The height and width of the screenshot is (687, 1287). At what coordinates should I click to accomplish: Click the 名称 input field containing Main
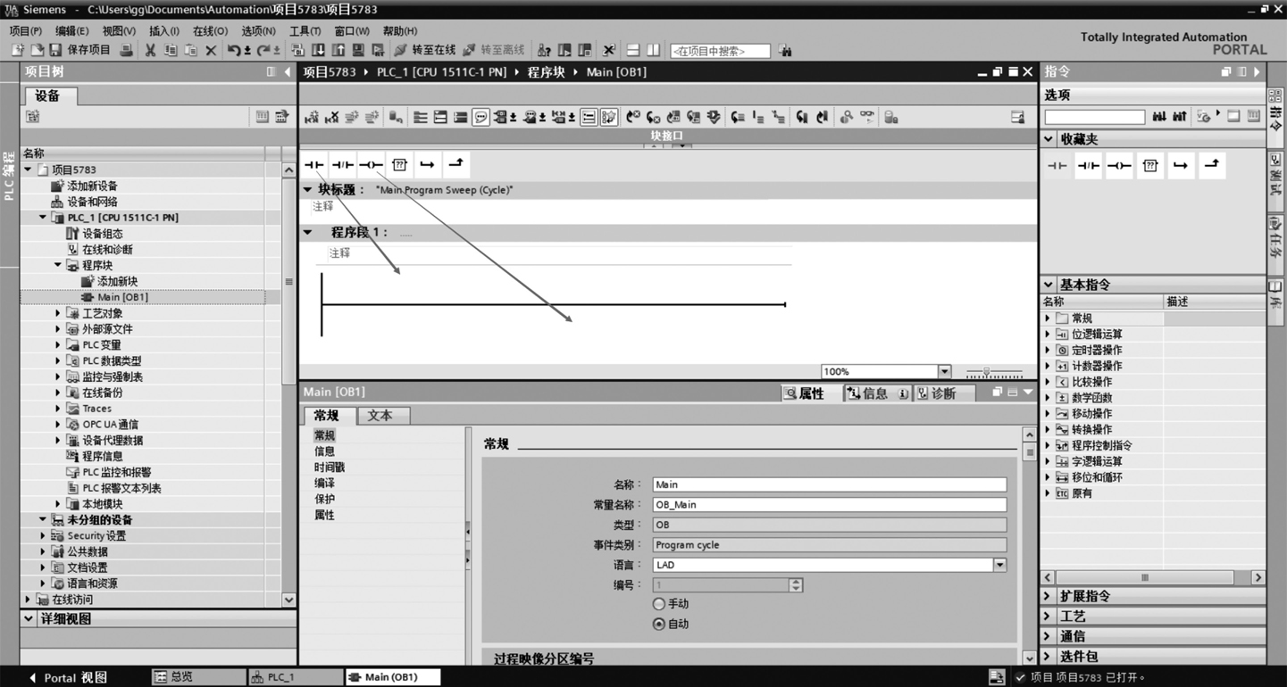coord(829,484)
